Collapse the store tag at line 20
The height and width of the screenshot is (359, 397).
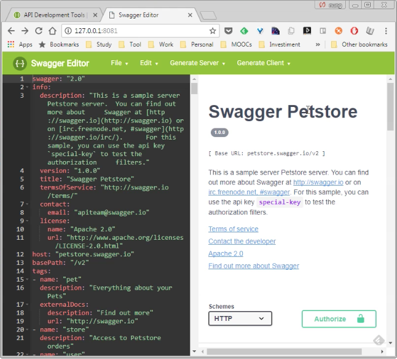(27, 329)
